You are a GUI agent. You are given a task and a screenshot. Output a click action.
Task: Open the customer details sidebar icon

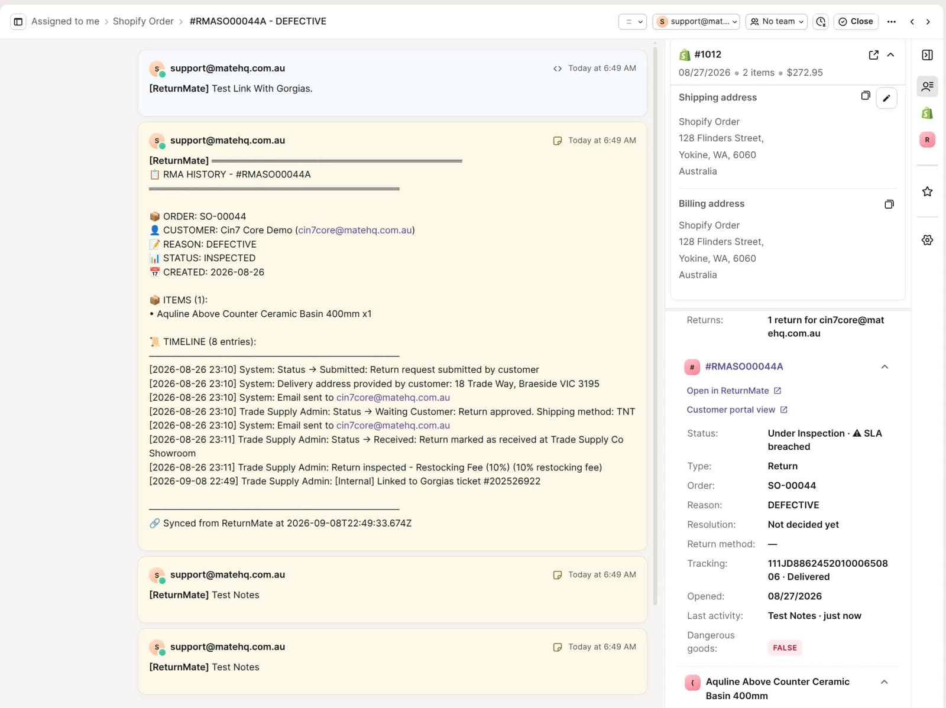(x=927, y=86)
